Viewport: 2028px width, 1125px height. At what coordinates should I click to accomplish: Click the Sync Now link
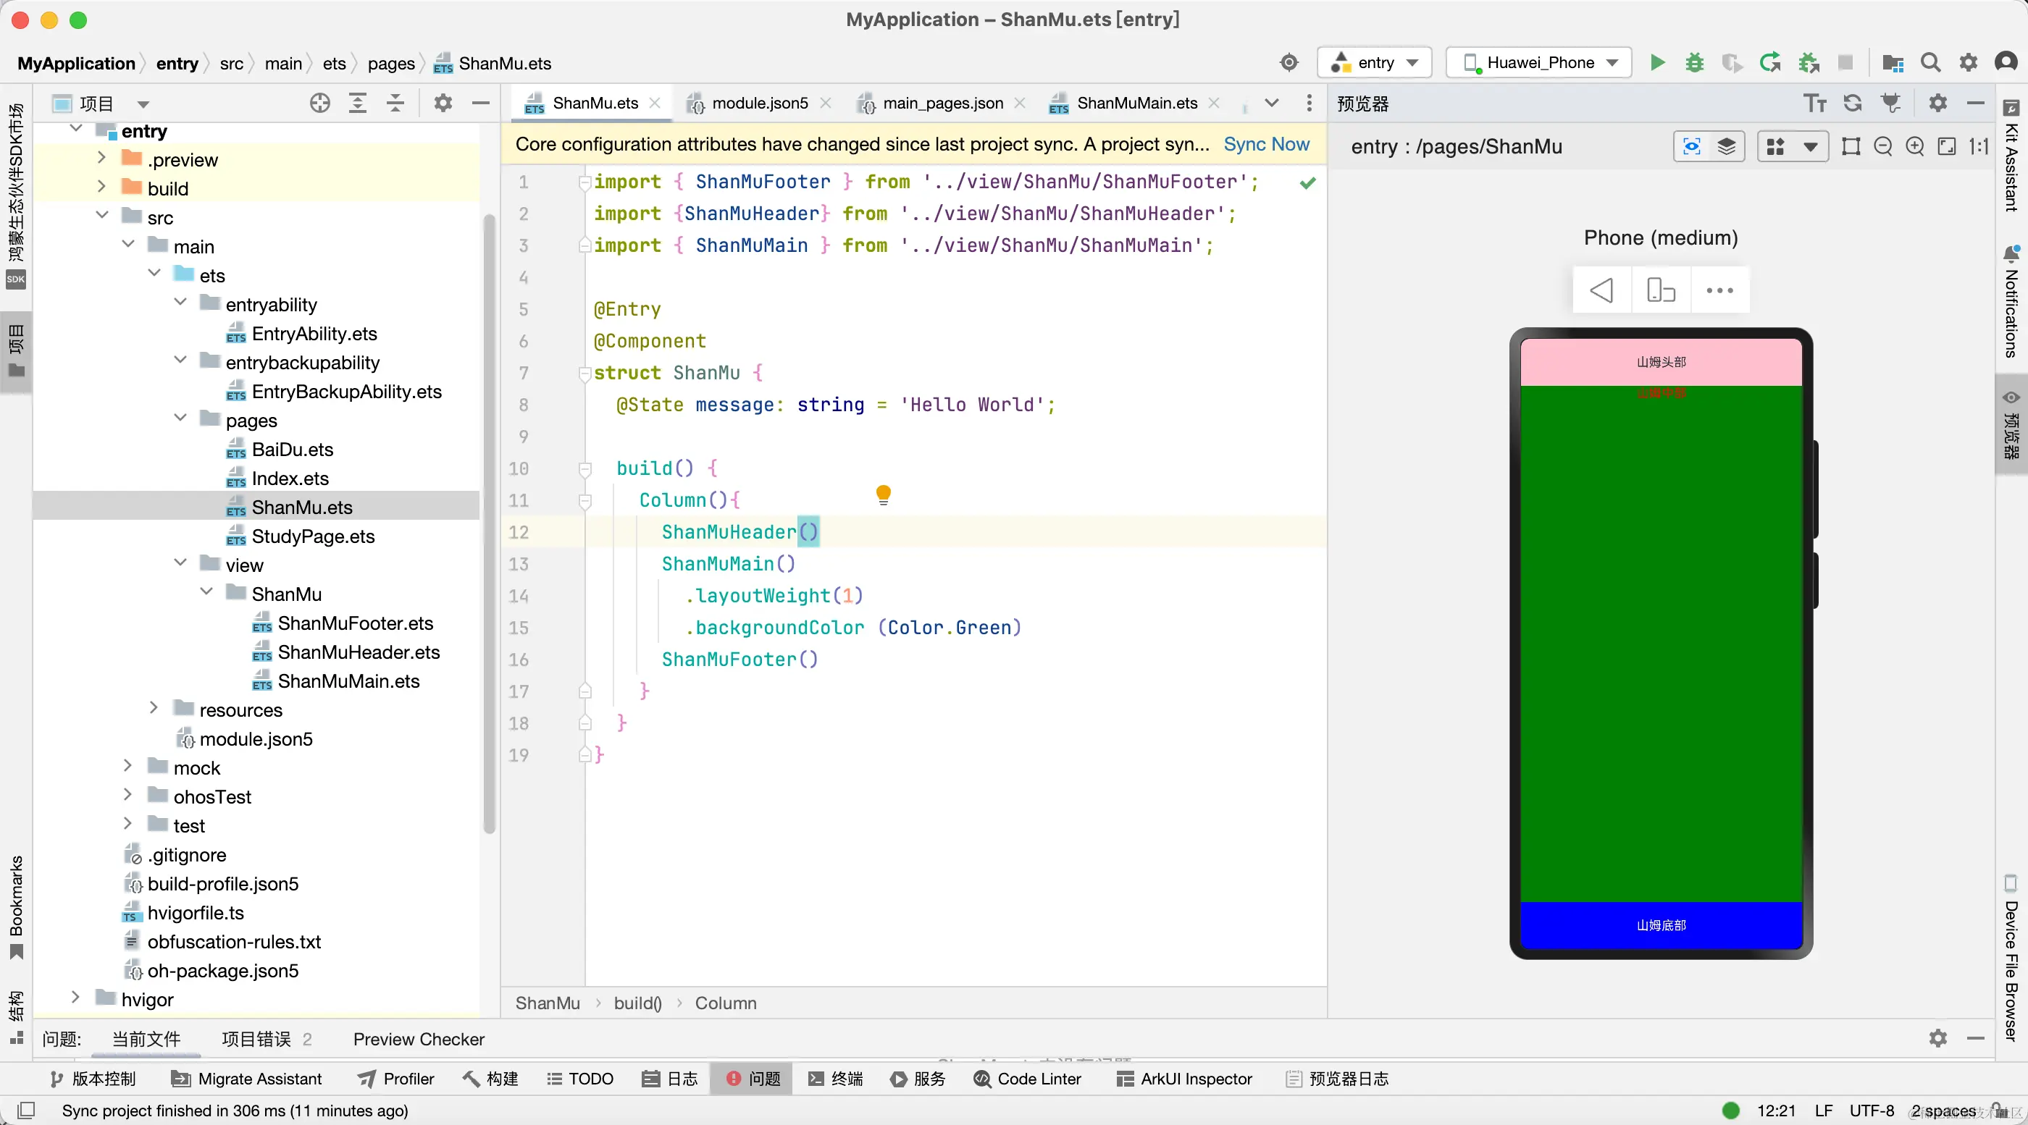pos(1266,144)
